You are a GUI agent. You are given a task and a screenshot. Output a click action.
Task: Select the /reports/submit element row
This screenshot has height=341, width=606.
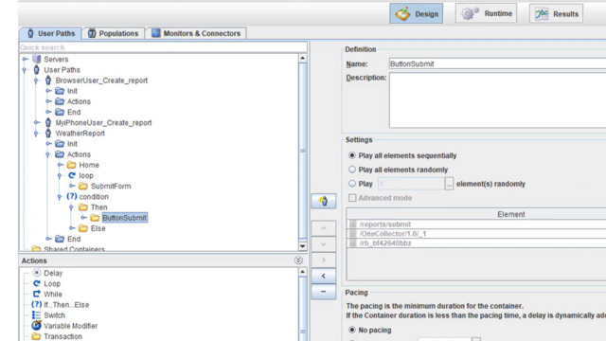(476, 224)
